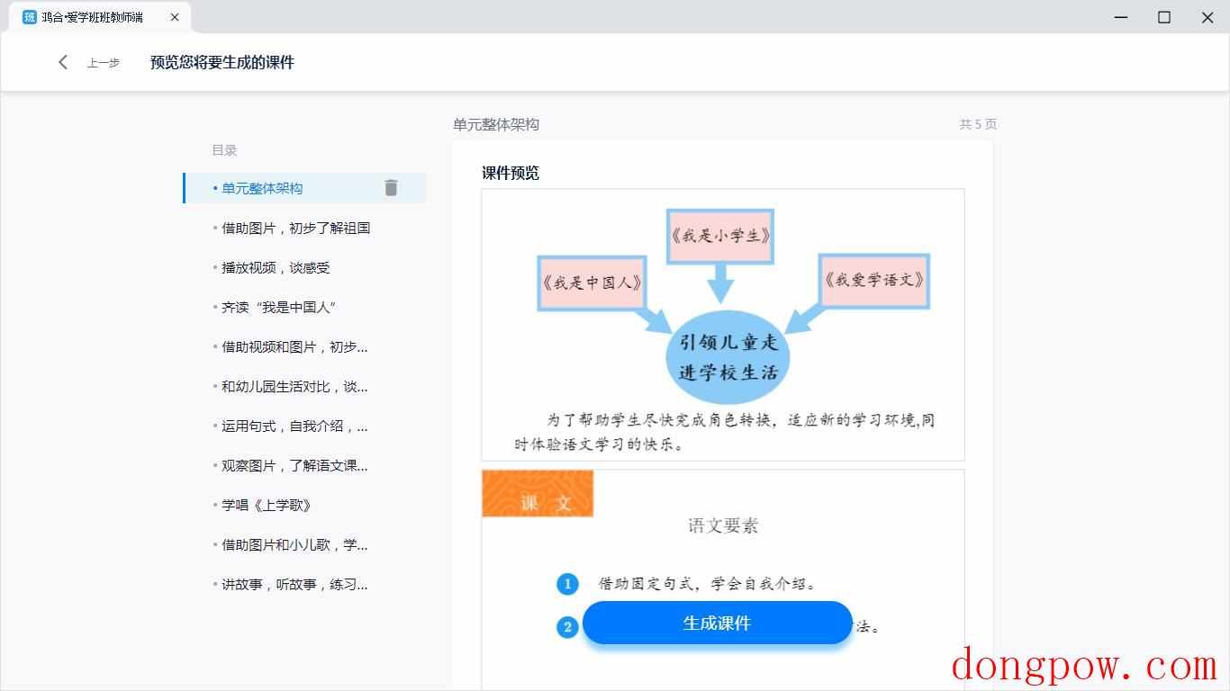Click the back arrow icon
Screen dimensions: 1230x691
pos(63,62)
